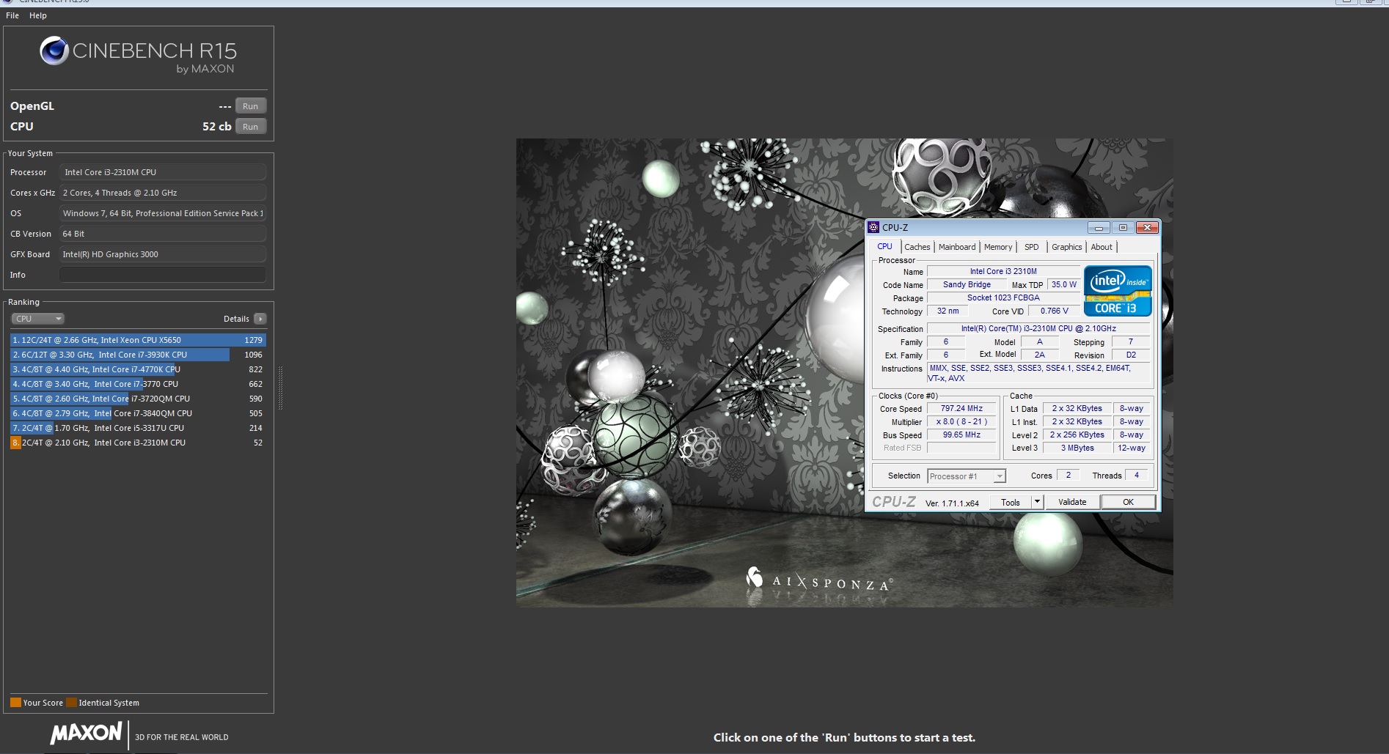
Task: Click the Bus Speed value 99.65 MHz
Action: point(961,435)
